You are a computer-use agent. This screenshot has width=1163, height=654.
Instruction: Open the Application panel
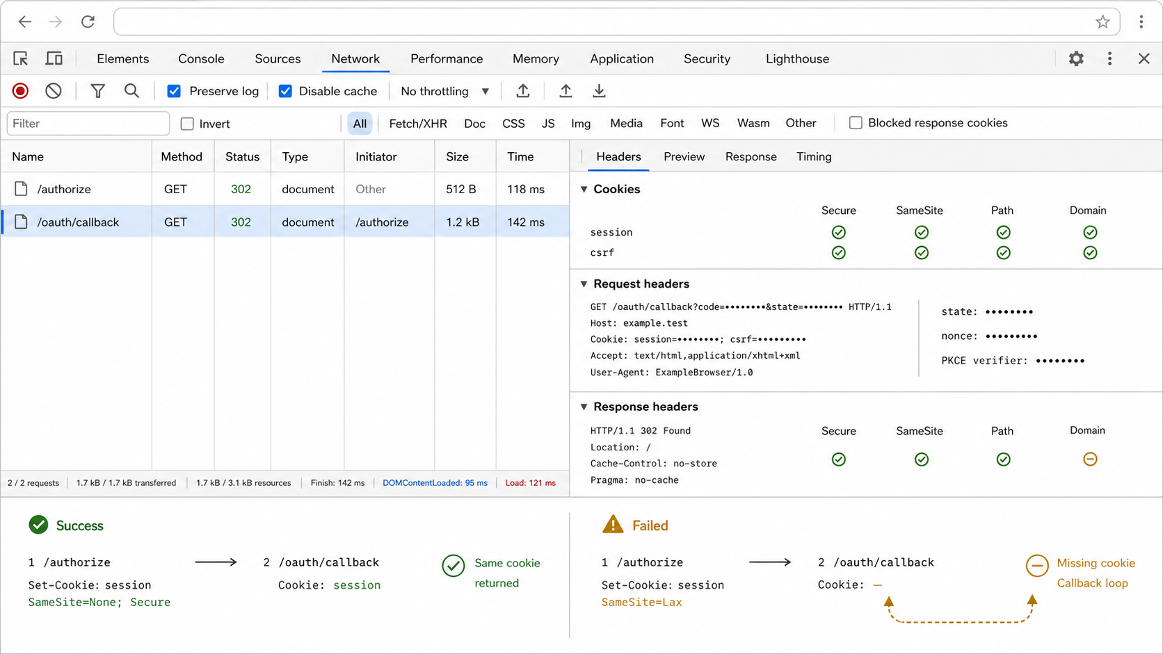tap(622, 59)
